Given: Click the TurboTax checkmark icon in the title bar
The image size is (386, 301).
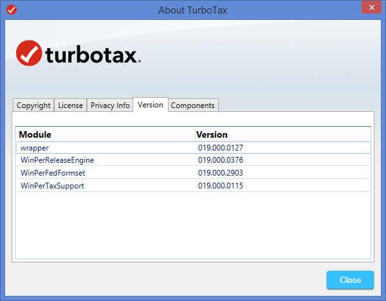Looking at the screenshot, I should pyautogui.click(x=12, y=10).
